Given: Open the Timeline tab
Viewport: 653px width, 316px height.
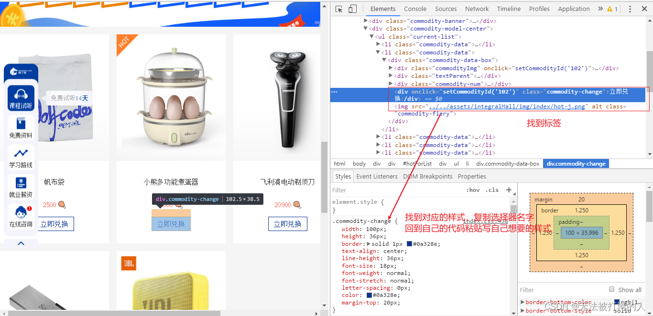Looking at the screenshot, I should (509, 9).
